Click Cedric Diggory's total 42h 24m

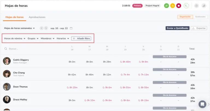click(x=192, y=61)
